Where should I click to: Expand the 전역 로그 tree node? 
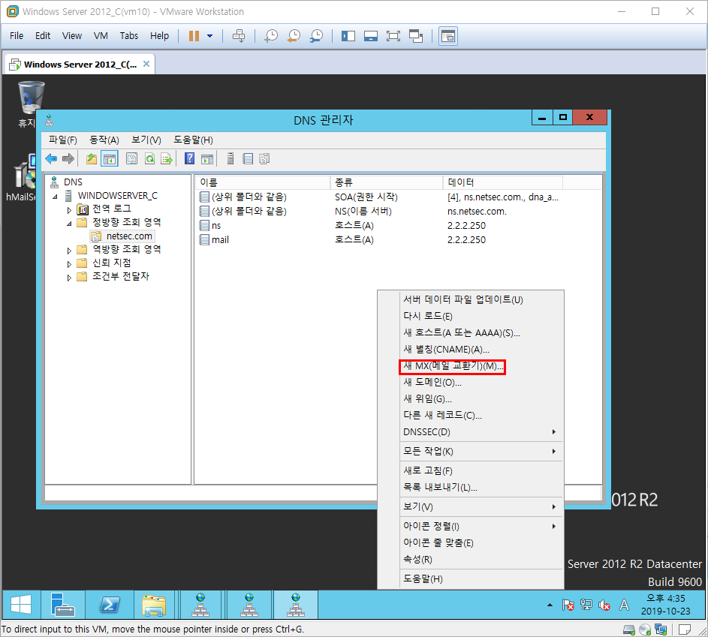(x=69, y=210)
